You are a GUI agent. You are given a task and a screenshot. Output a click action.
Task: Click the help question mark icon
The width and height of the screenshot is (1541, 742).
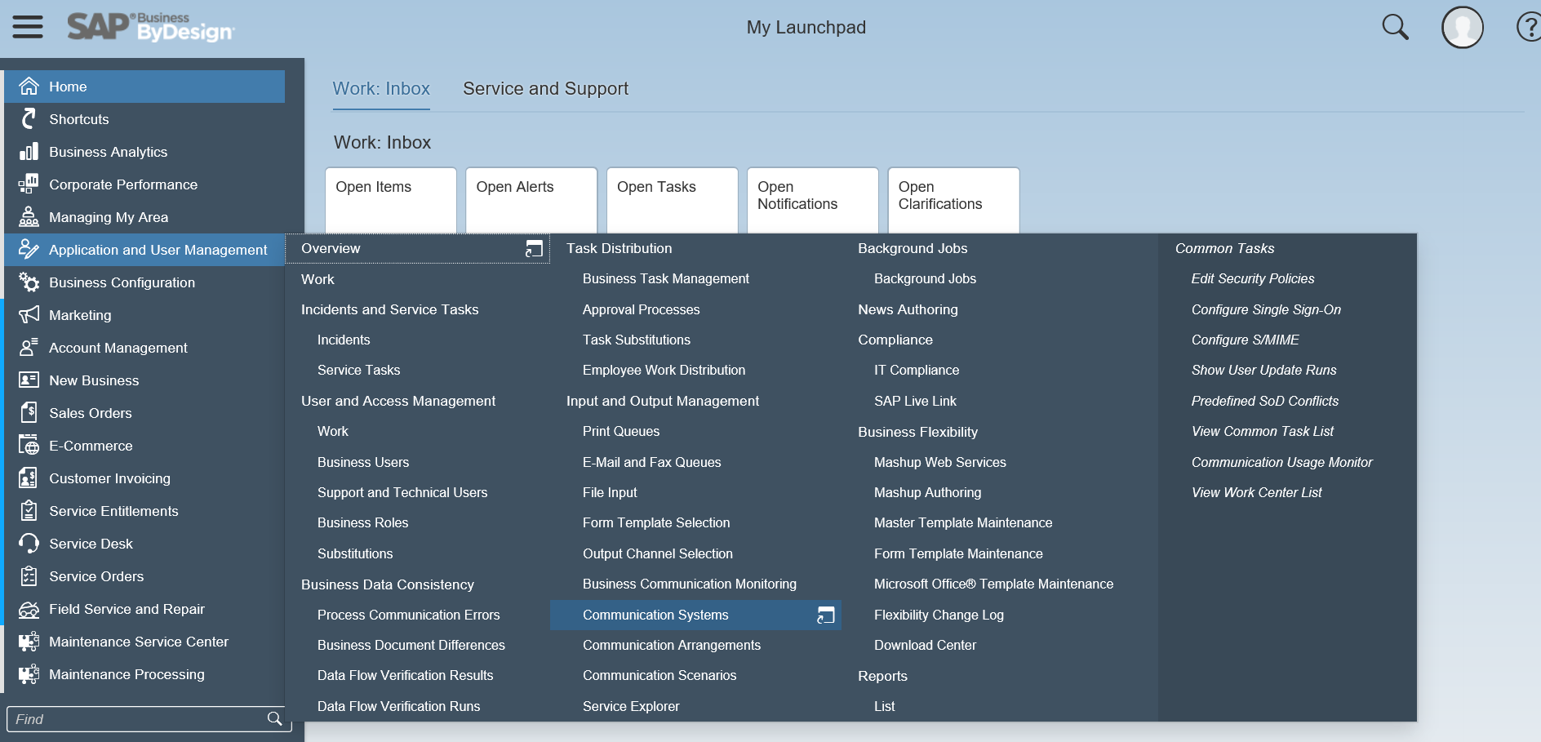pyautogui.click(x=1528, y=27)
